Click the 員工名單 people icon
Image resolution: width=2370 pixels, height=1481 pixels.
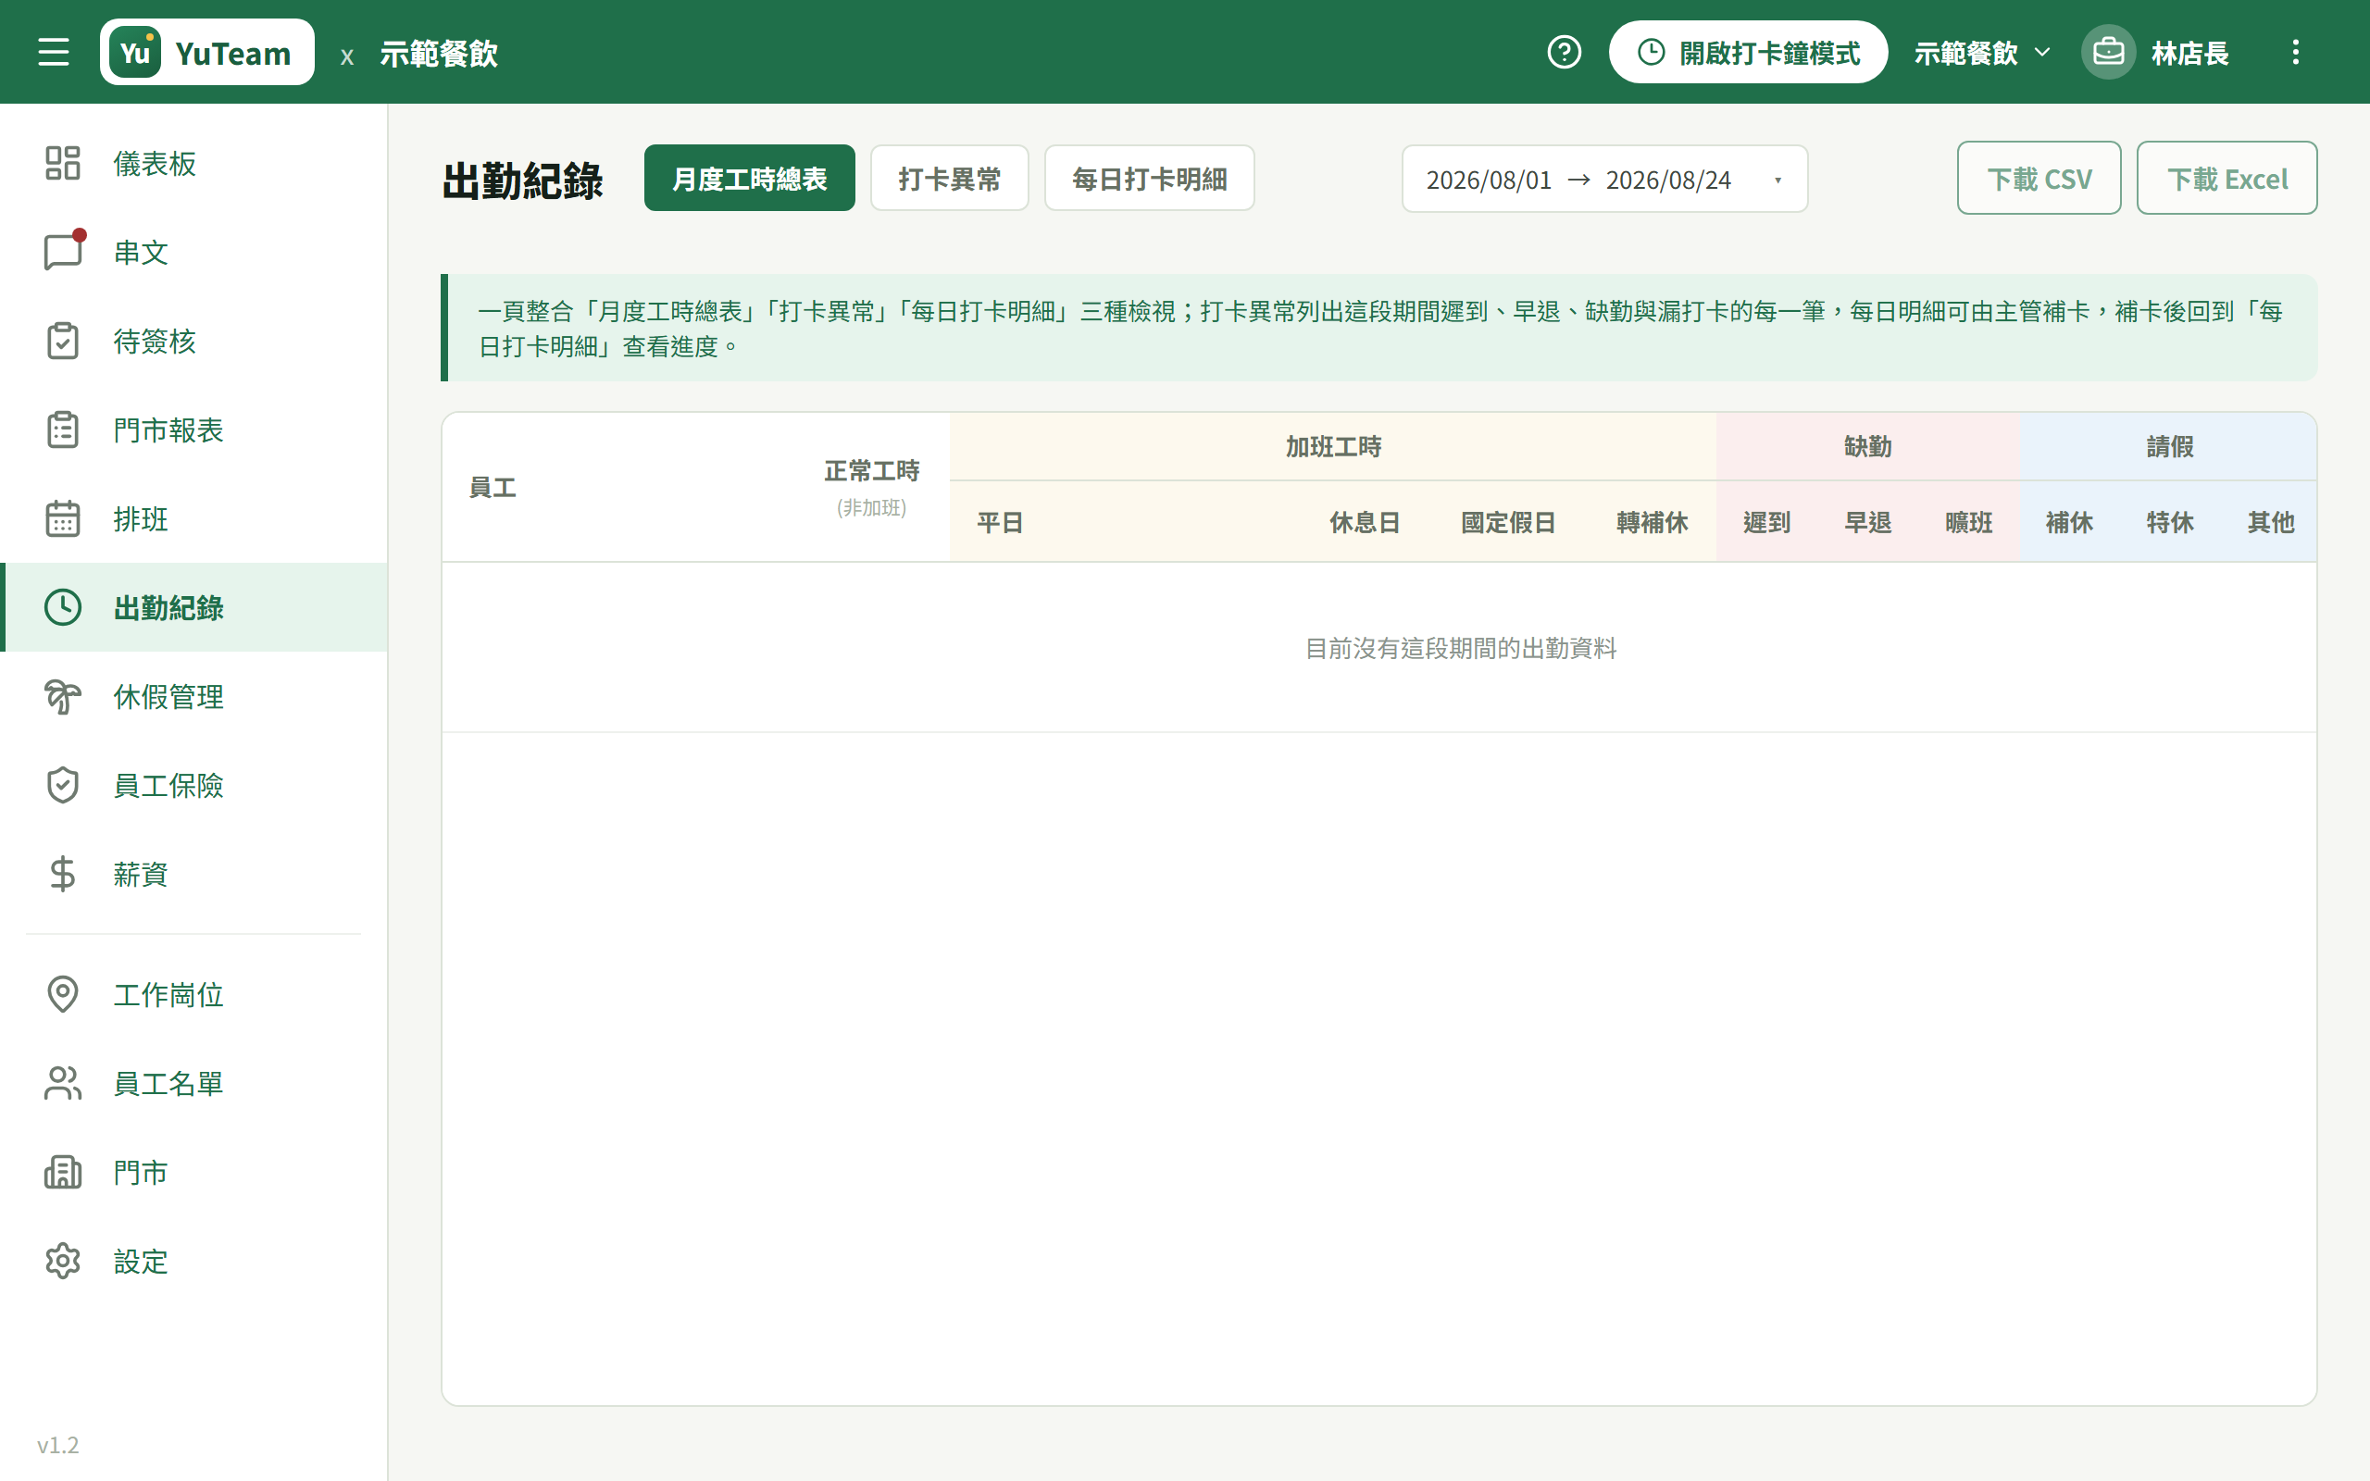point(63,1083)
